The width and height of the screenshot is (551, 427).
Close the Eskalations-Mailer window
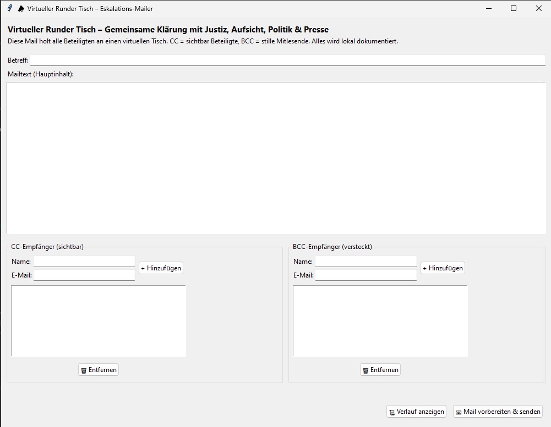click(x=538, y=8)
